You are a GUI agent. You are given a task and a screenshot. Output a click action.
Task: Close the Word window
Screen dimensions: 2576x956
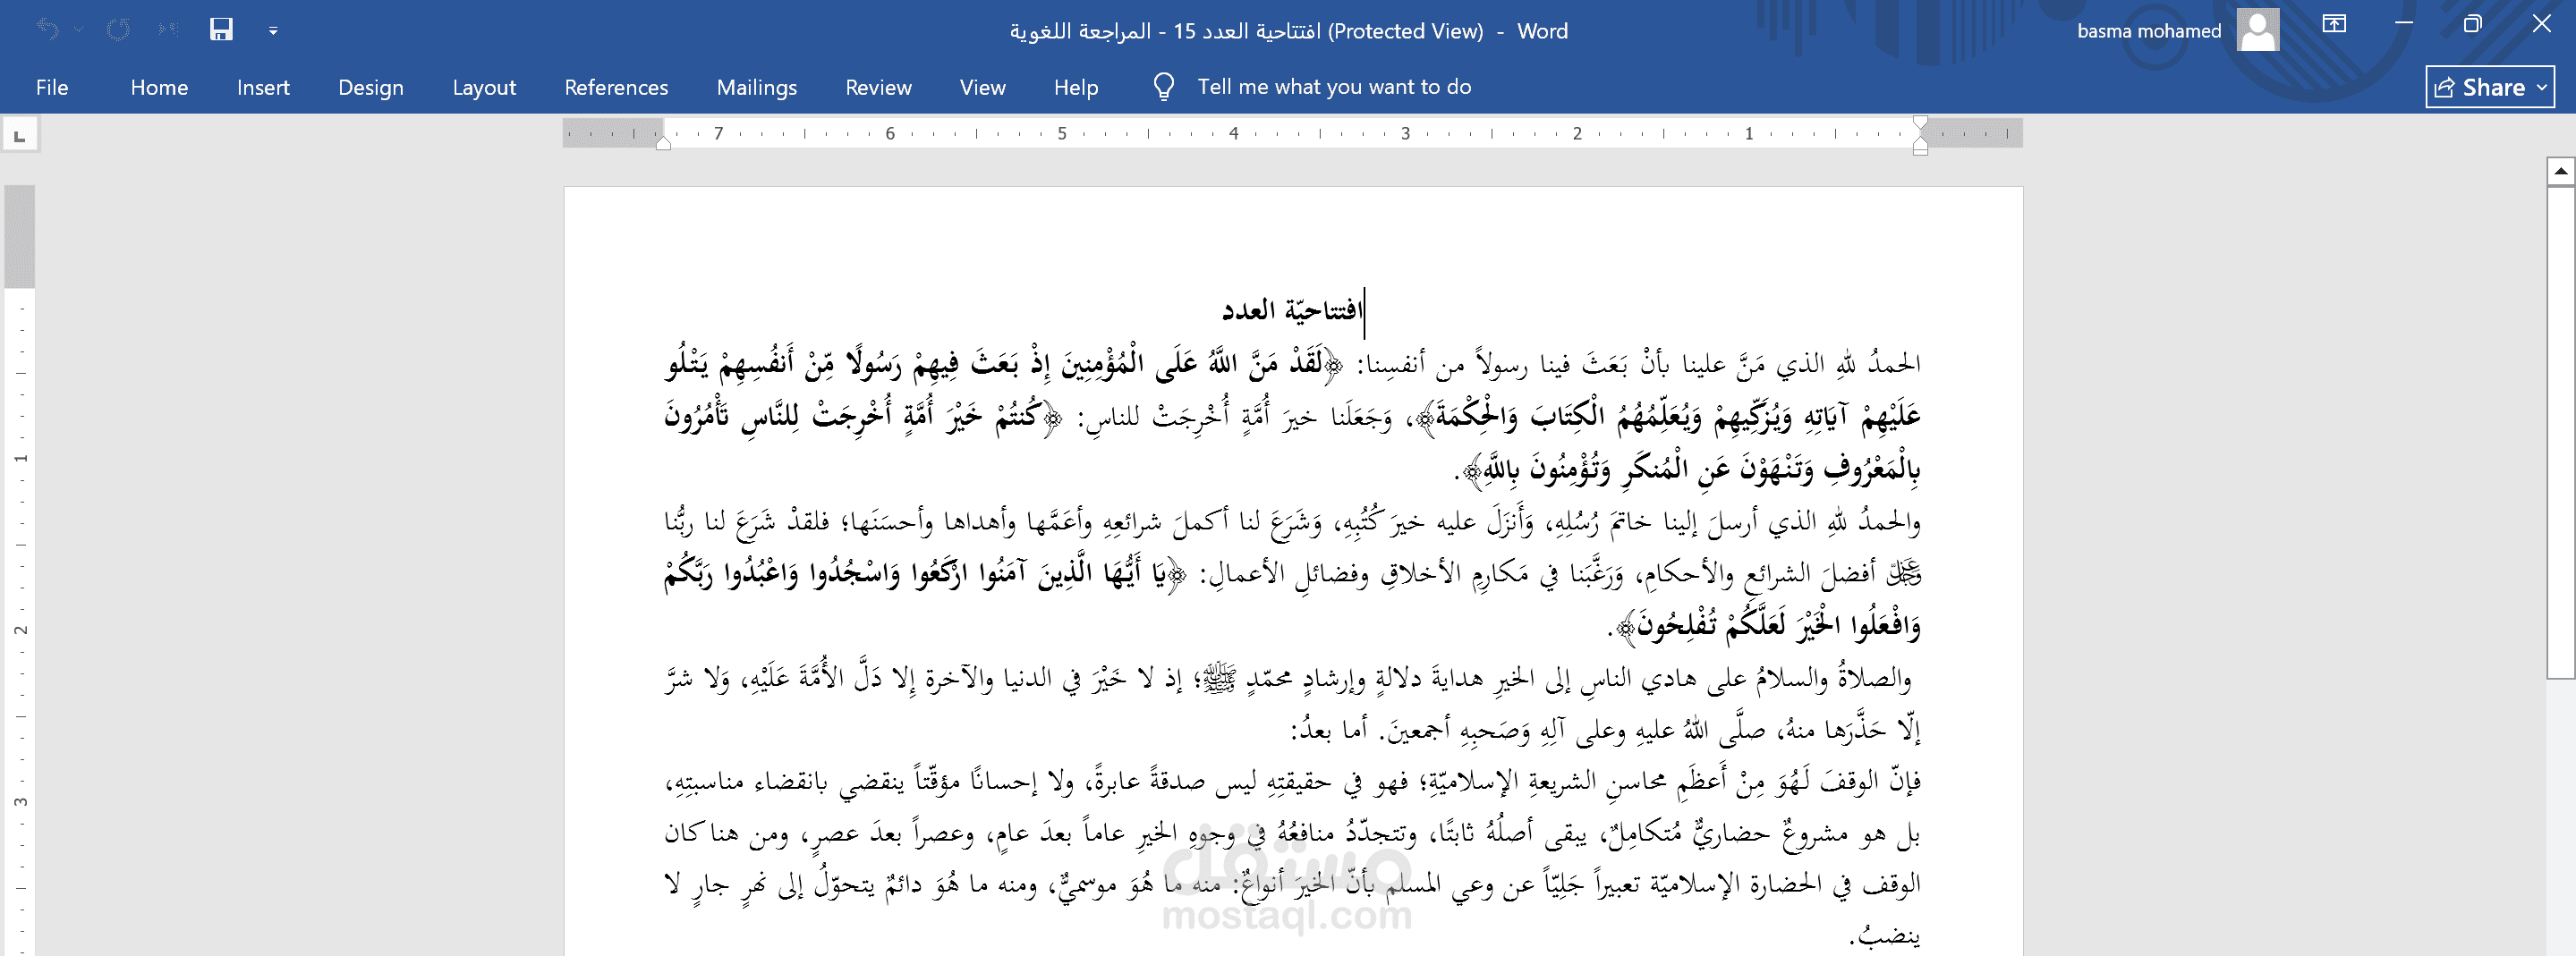(x=2542, y=24)
